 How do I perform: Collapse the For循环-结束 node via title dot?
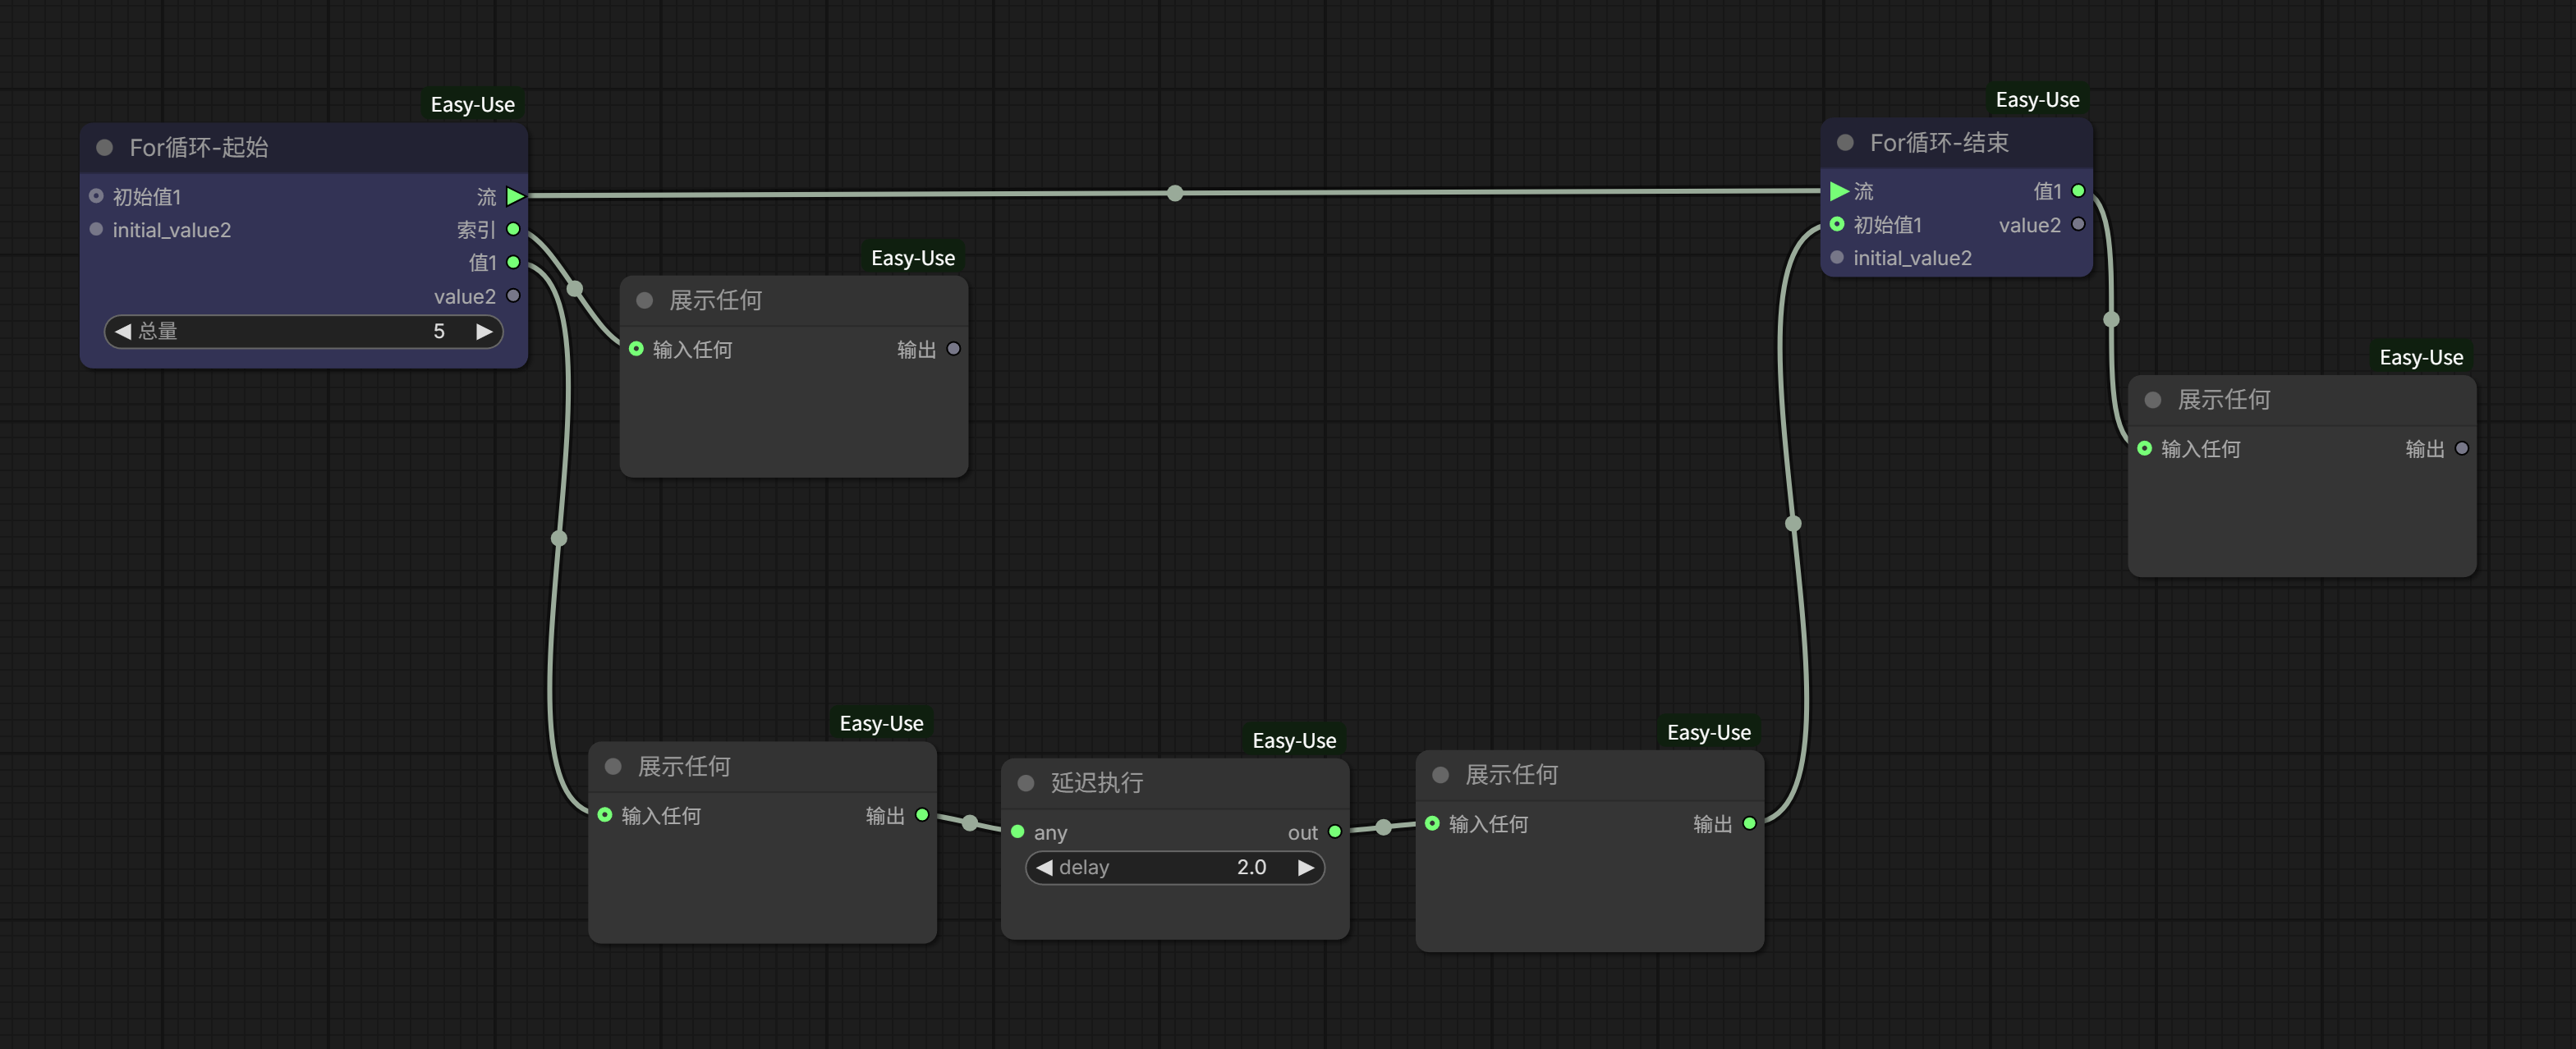coord(1846,143)
